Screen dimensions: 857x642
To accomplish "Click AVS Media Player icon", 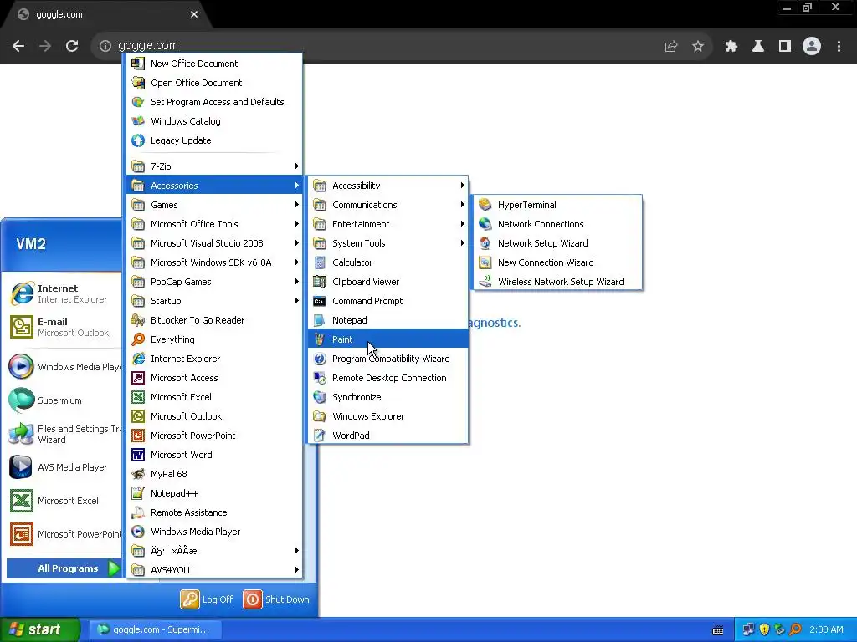I will 22,467.
